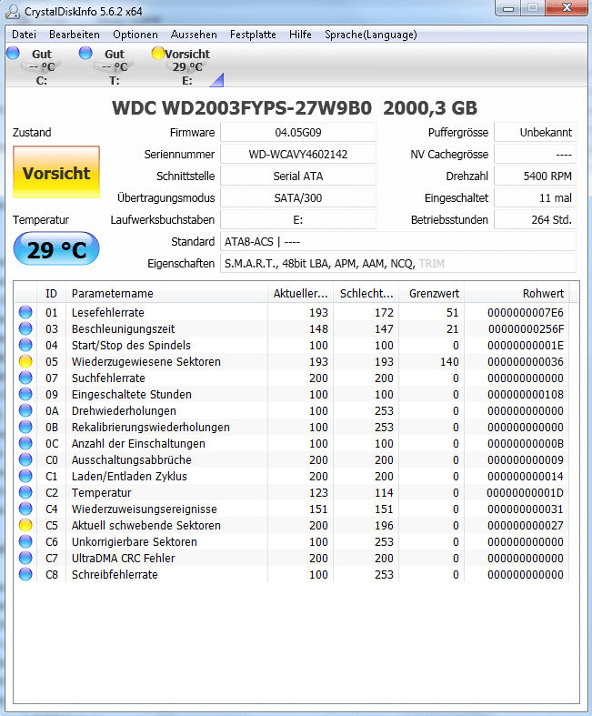
Task: Click the Firmware value 04.05G09
Action: 298,133
